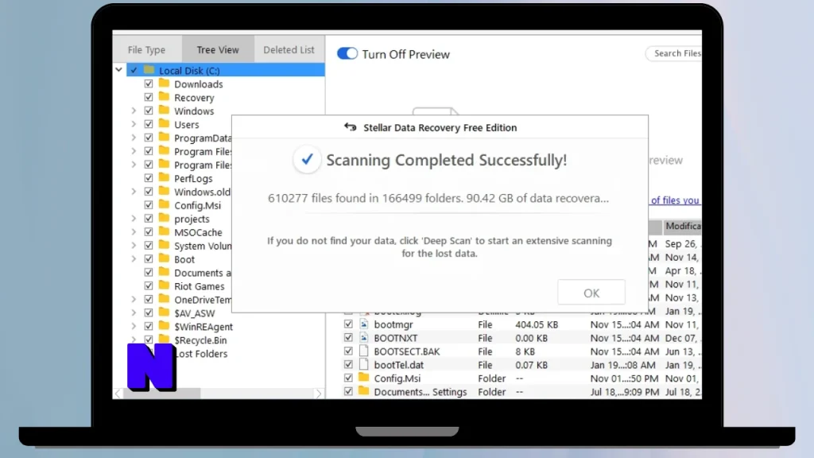Select the Tree View tab

218,50
